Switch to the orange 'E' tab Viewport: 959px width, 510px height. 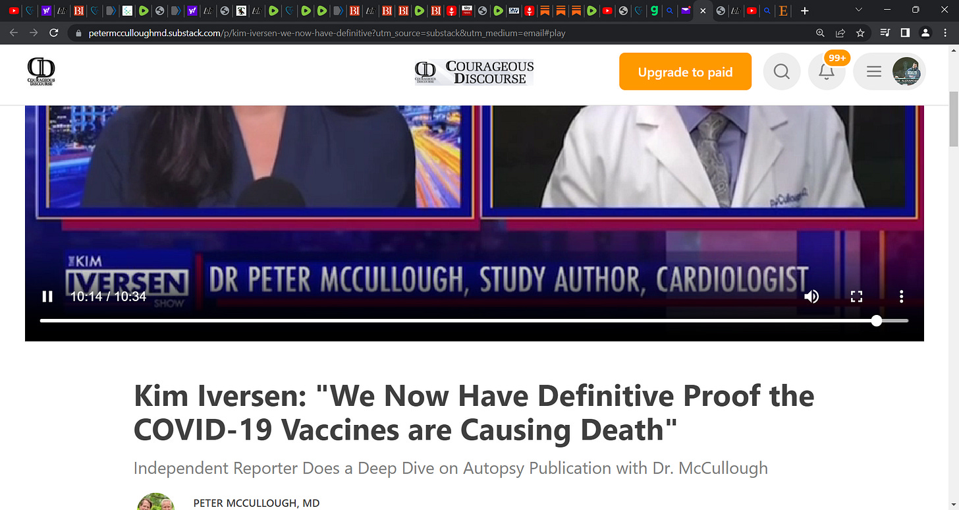[x=783, y=11]
